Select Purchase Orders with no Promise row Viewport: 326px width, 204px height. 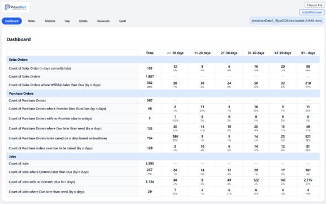click(x=163, y=118)
